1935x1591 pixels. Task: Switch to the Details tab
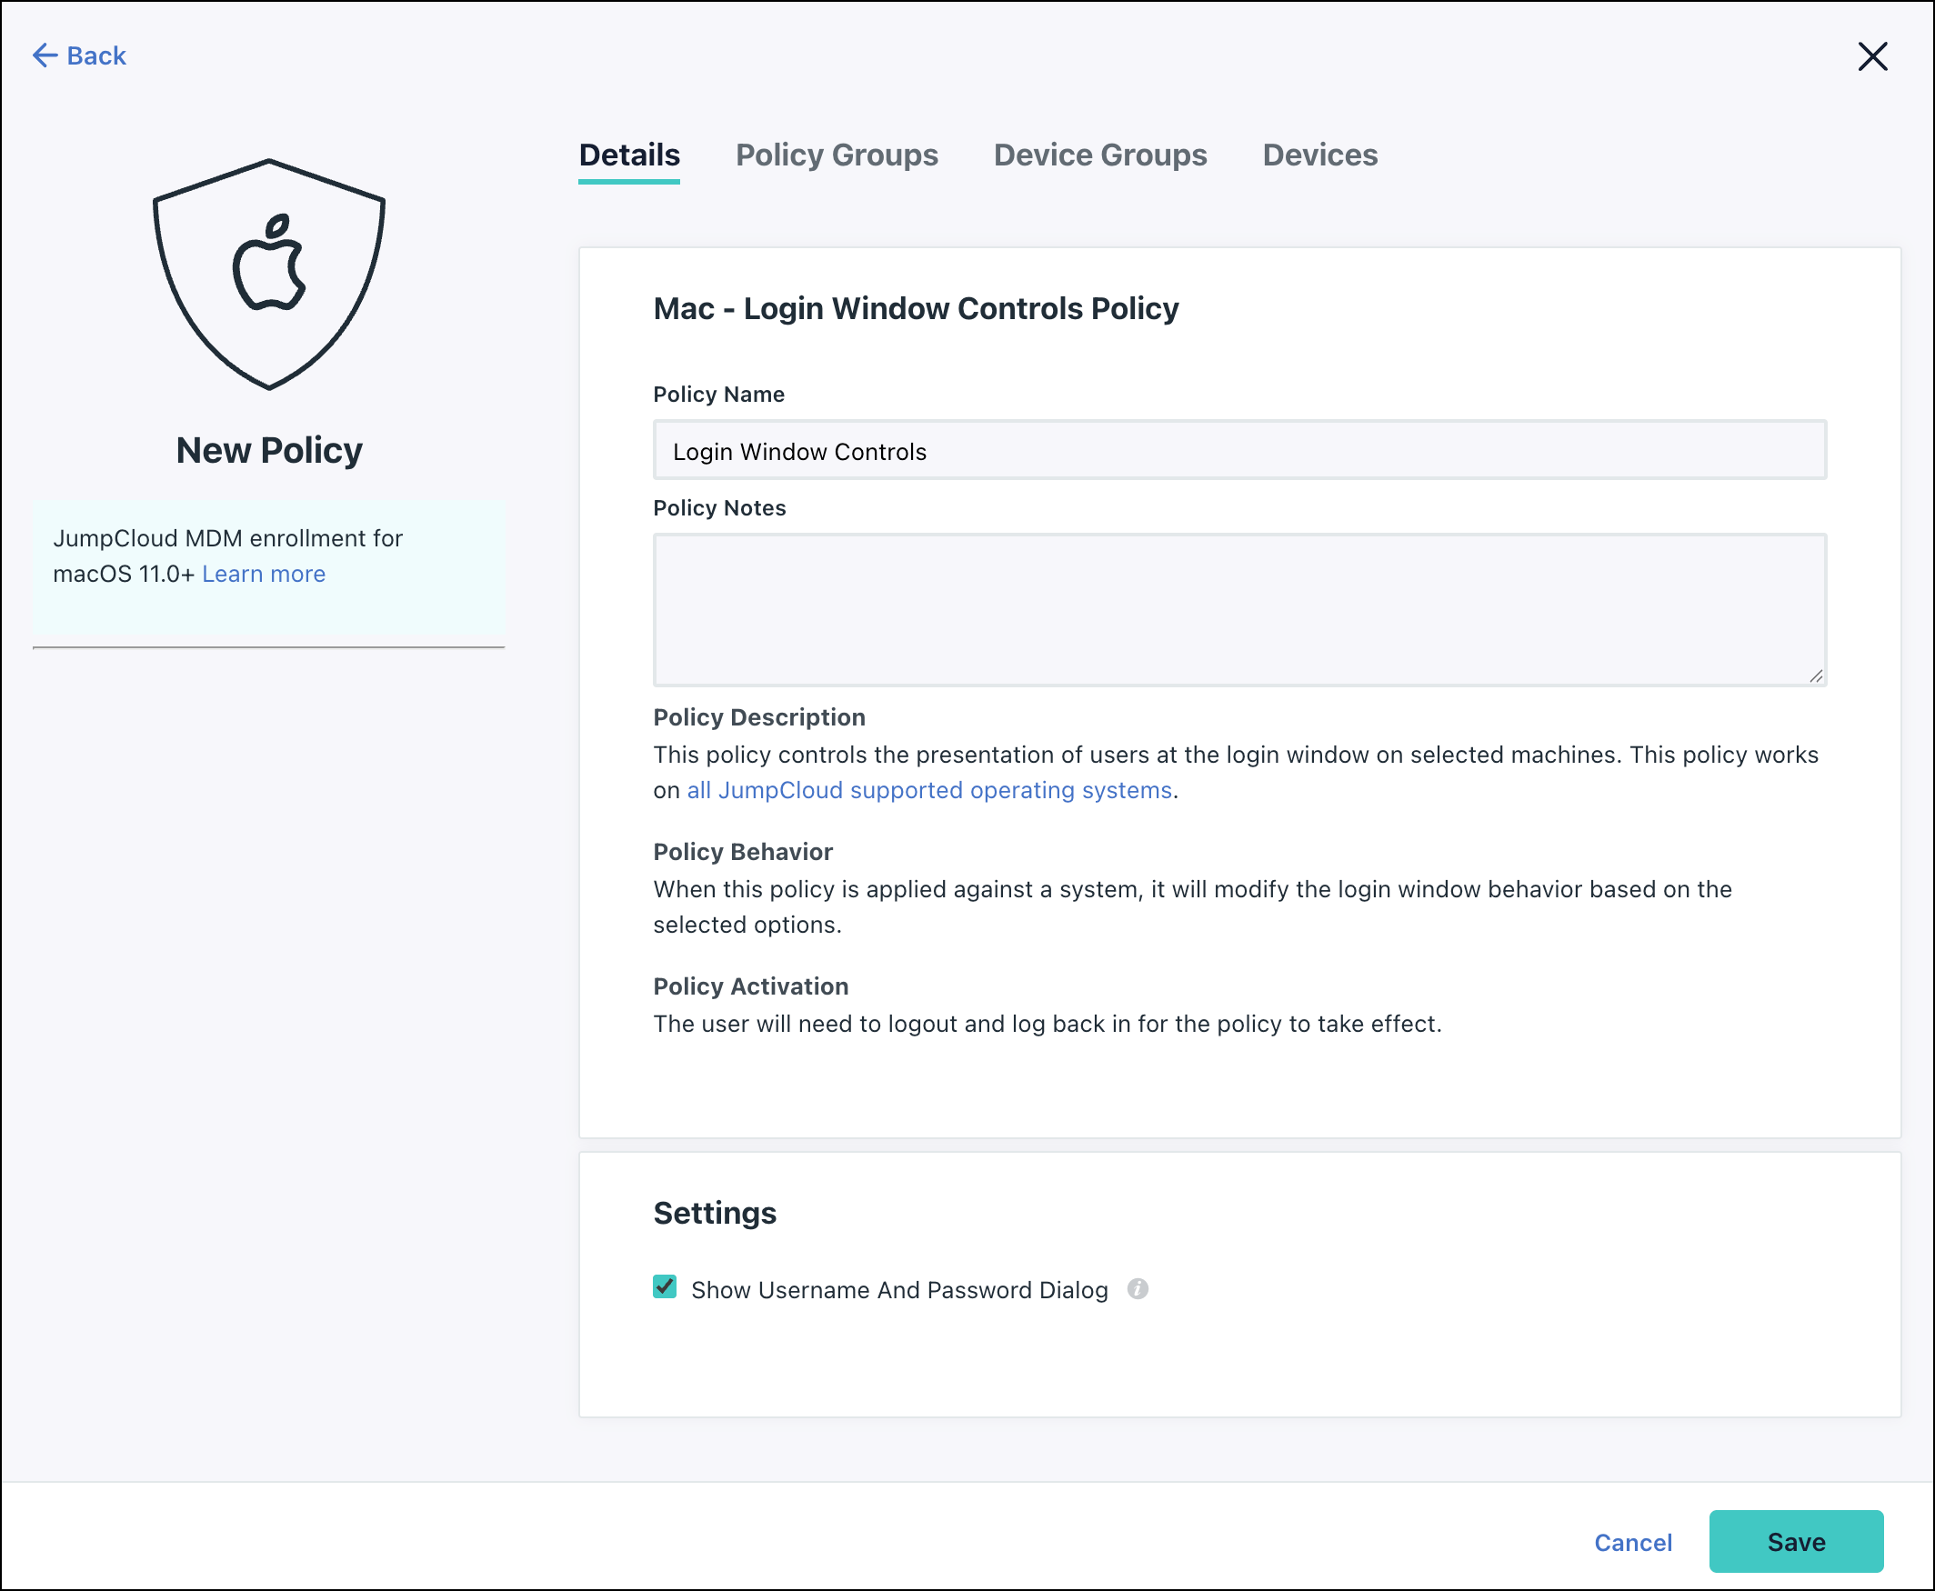click(629, 155)
